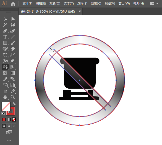Image resolution: width=162 pixels, height=145 pixels.
Task: Choose the Gradient tool
Action: pyautogui.click(x=13, y=73)
